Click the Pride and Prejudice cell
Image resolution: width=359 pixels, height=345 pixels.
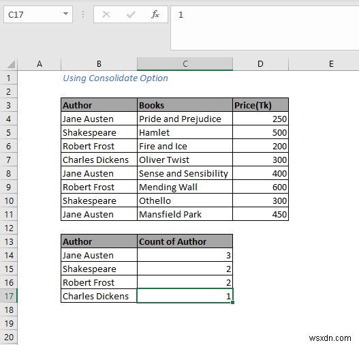click(x=185, y=119)
